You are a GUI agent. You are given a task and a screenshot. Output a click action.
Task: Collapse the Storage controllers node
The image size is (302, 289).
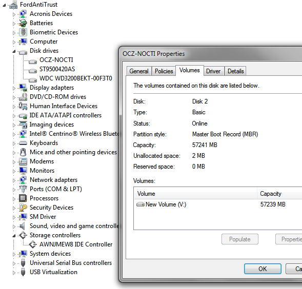click(14, 236)
